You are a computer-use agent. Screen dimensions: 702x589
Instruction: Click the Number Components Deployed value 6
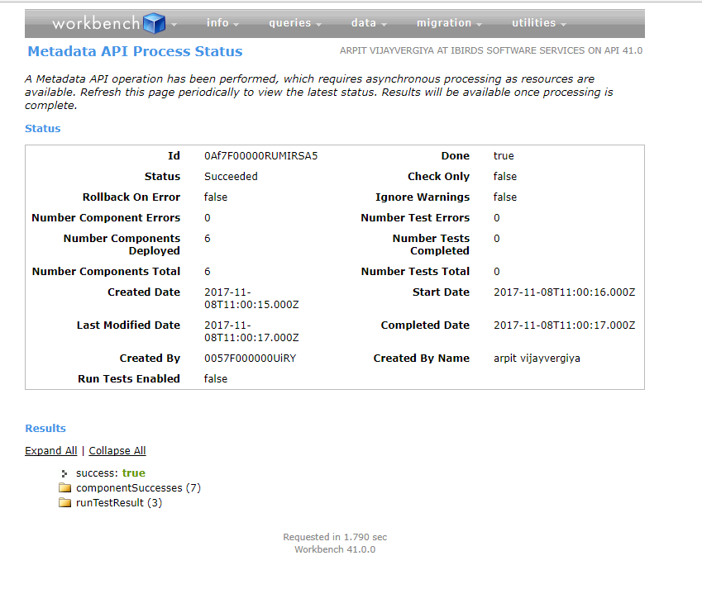[208, 239]
